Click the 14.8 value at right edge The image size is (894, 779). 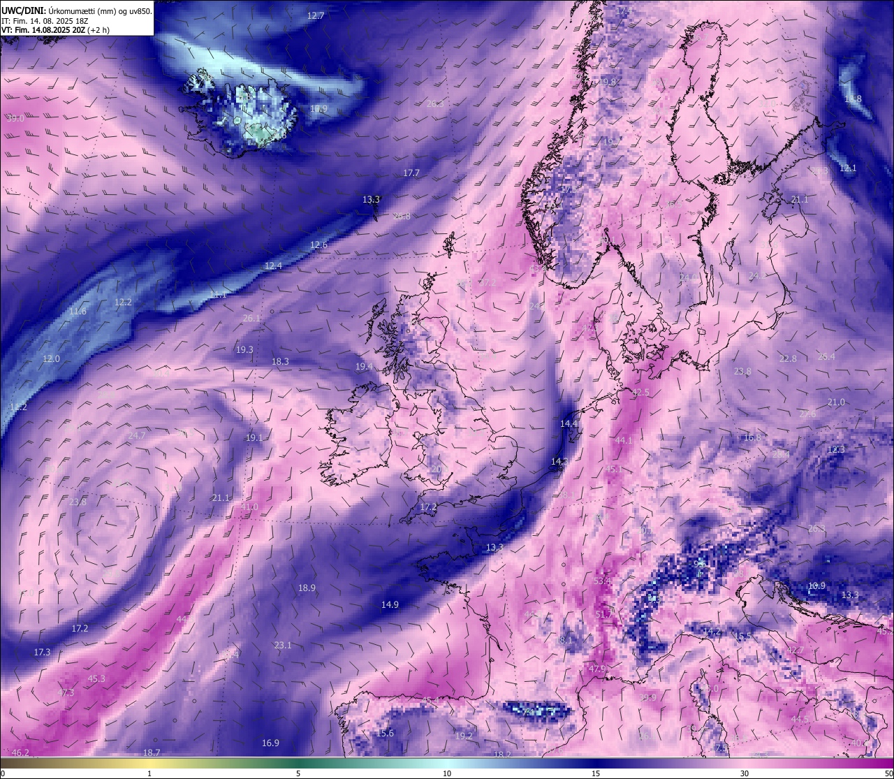853,99
